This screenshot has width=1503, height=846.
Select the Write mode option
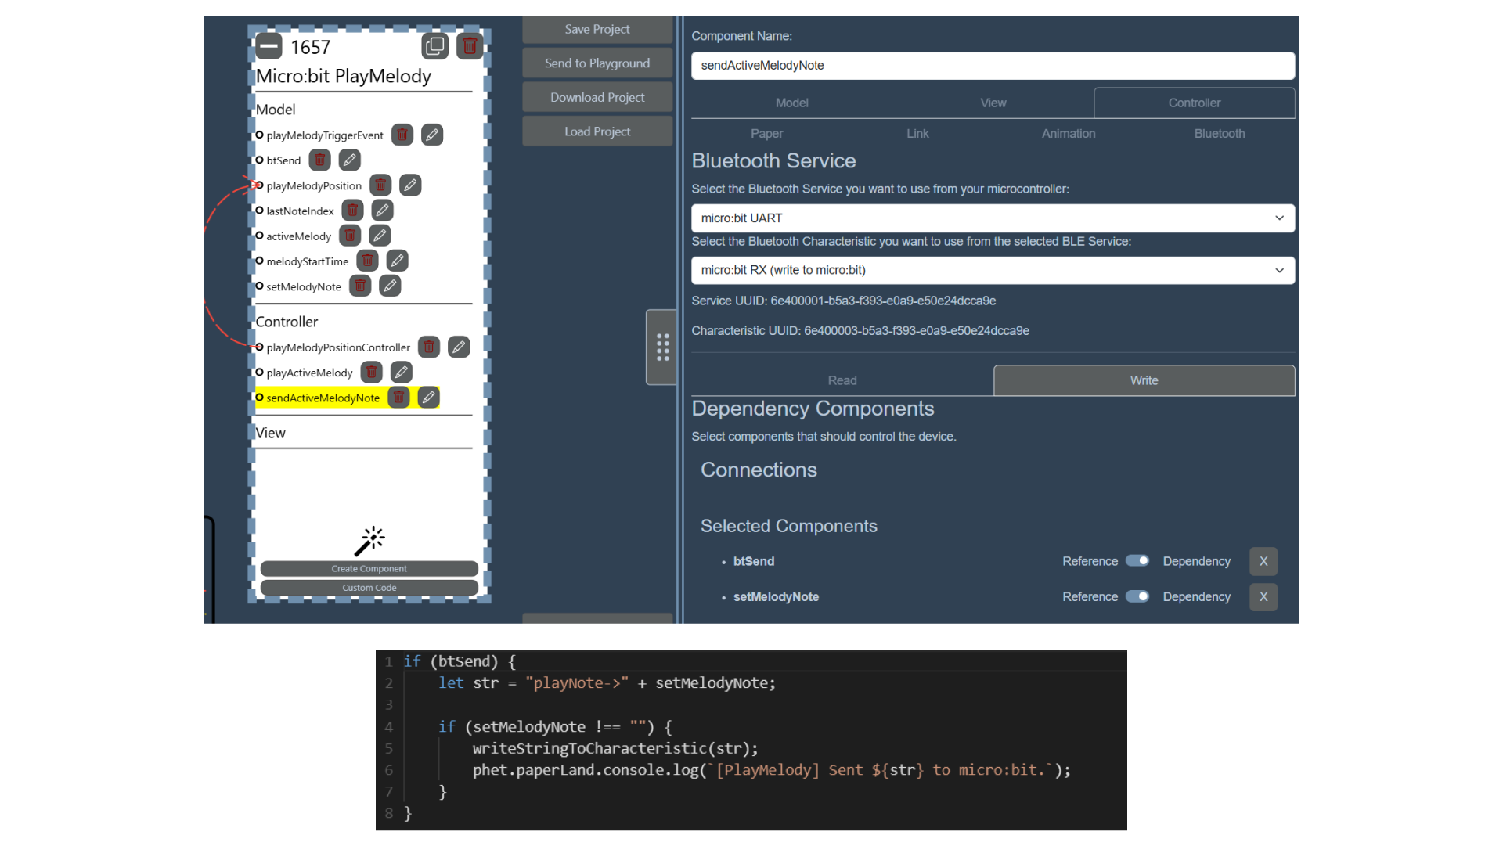1144,380
